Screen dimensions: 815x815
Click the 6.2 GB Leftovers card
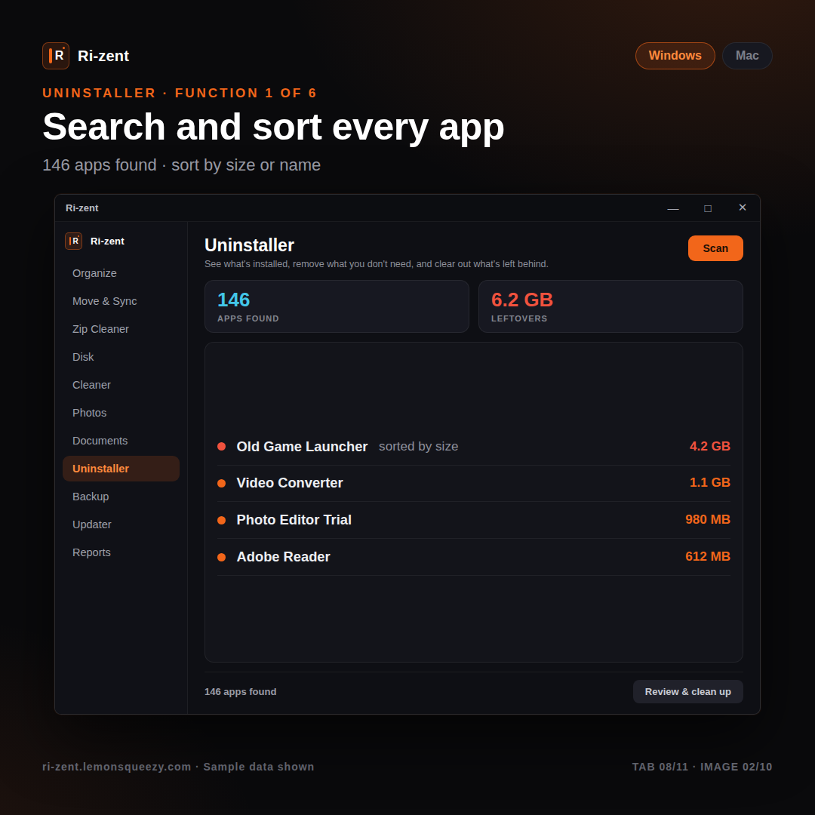point(610,306)
